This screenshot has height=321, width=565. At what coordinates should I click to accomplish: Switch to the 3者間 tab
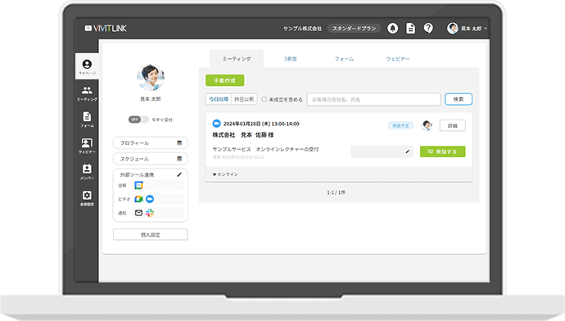[291, 59]
